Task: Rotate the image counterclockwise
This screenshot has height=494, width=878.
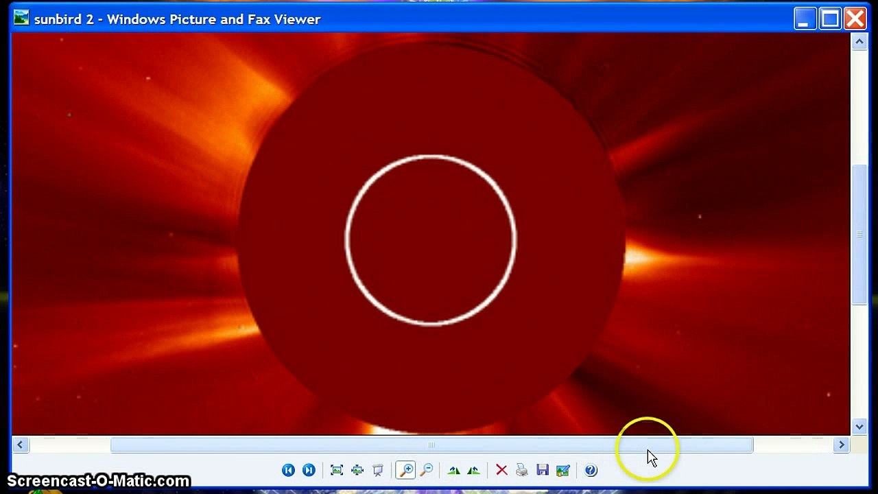Action: [x=473, y=470]
